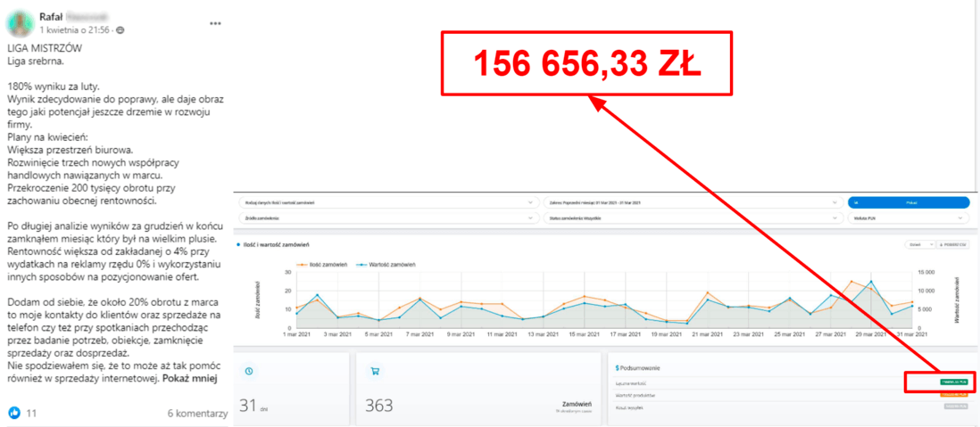Expand the 'Status zamówienia' dropdown
The image size is (980, 427).
tap(691, 218)
